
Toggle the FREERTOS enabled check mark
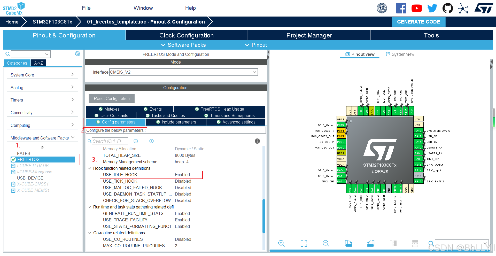pos(14,159)
